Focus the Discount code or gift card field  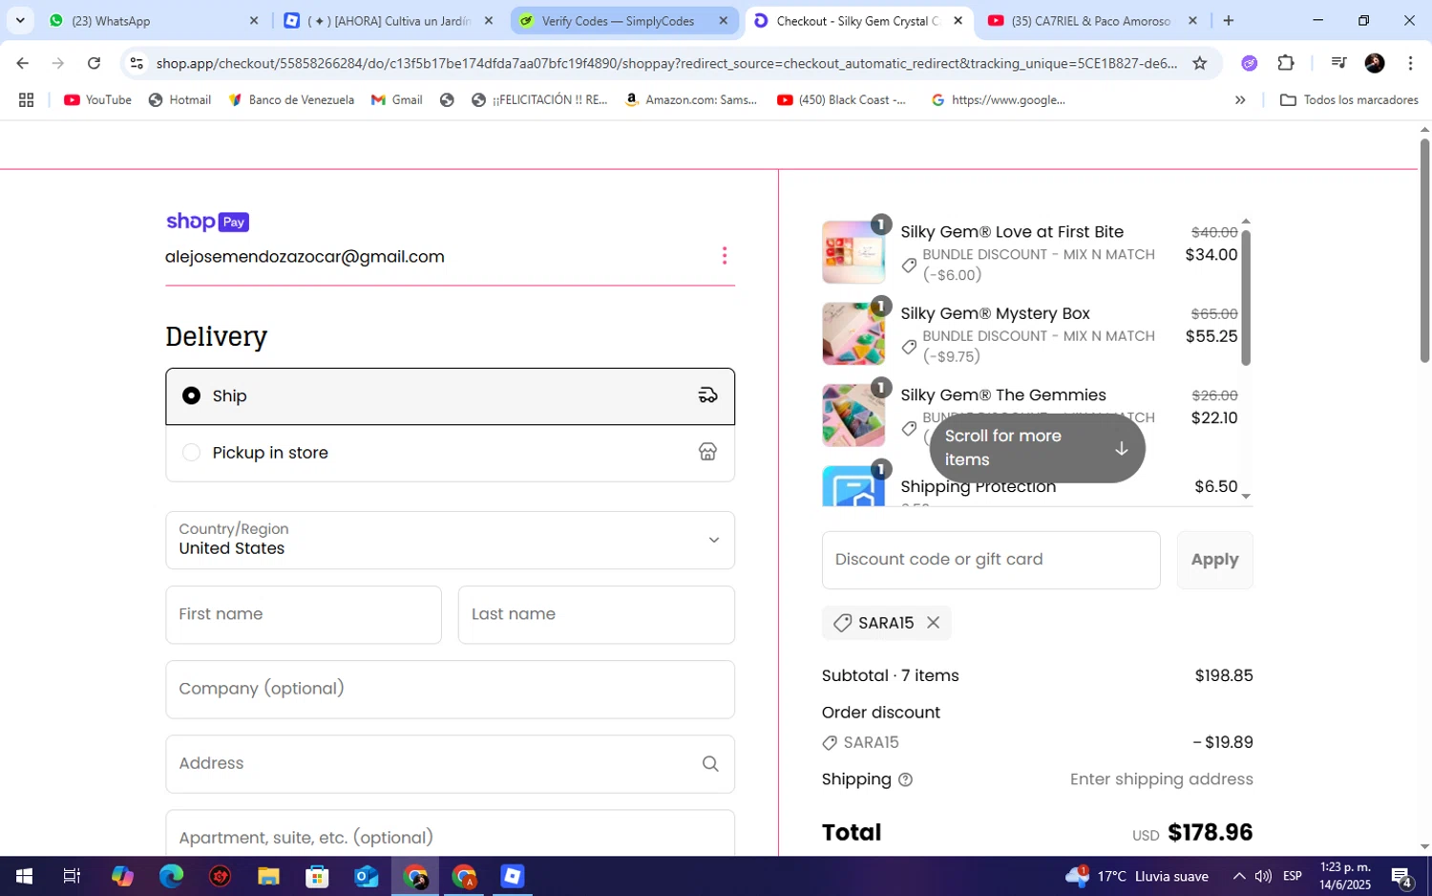click(991, 560)
